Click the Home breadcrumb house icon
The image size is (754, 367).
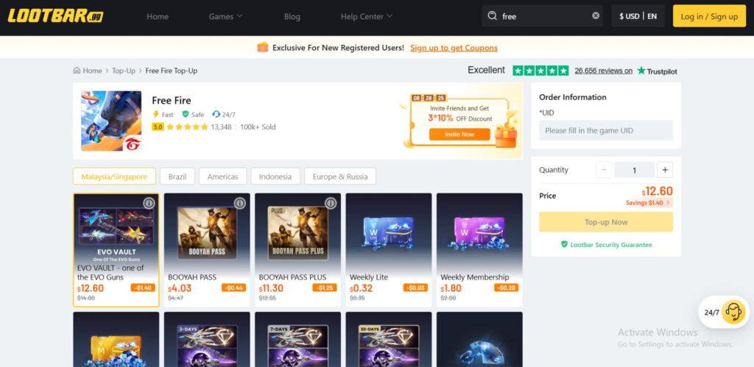(77, 71)
